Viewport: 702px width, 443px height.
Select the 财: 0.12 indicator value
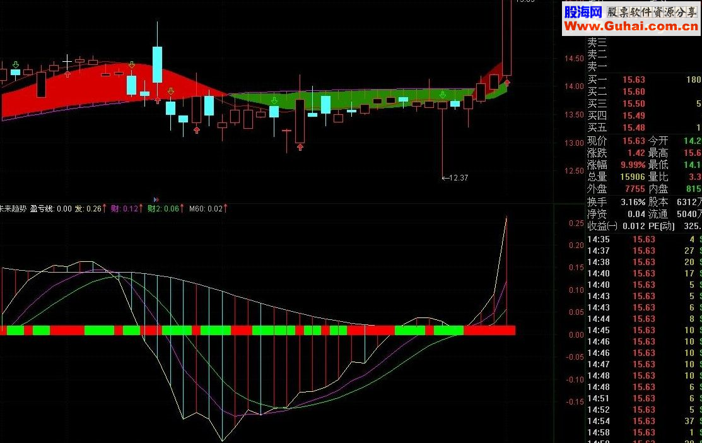(x=125, y=209)
